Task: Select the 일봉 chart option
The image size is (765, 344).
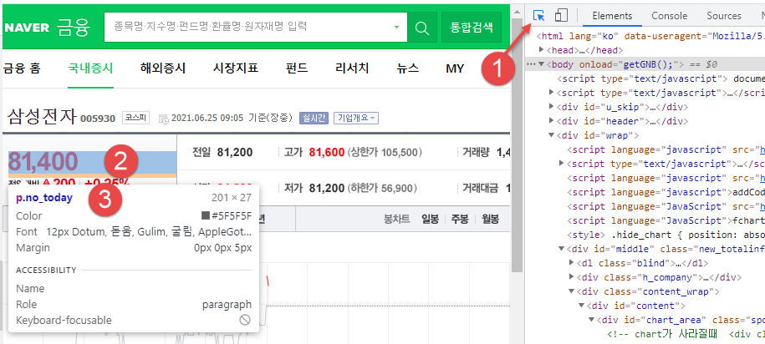Action: click(431, 220)
